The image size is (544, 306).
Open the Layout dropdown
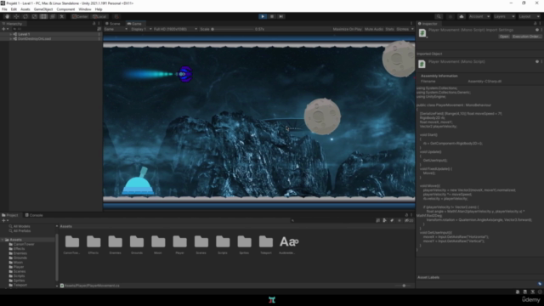(x=529, y=16)
